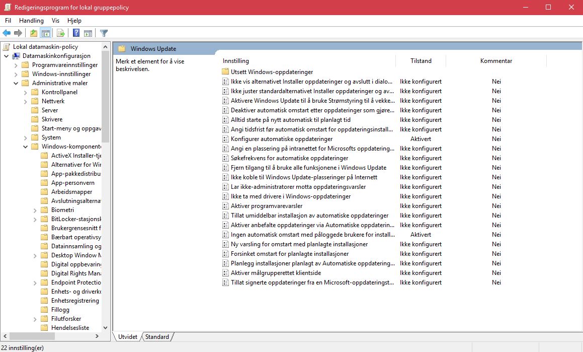
Task: Collapse the Datamaskinkonfigurasjon tree node
Action: tap(7, 56)
